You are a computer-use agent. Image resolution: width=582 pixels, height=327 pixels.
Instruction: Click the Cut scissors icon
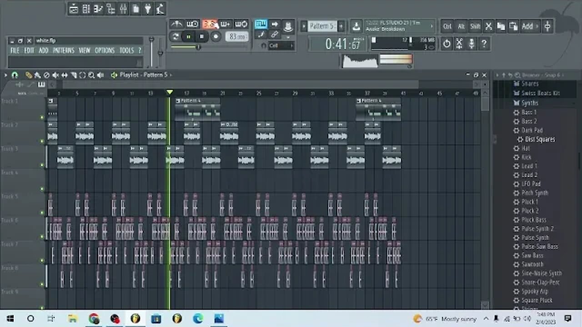click(x=488, y=26)
